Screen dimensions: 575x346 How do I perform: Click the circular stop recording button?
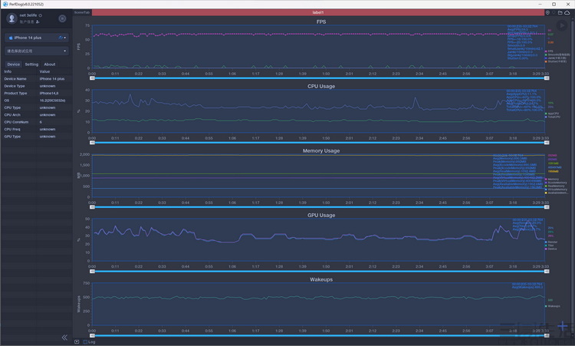[x=62, y=18]
